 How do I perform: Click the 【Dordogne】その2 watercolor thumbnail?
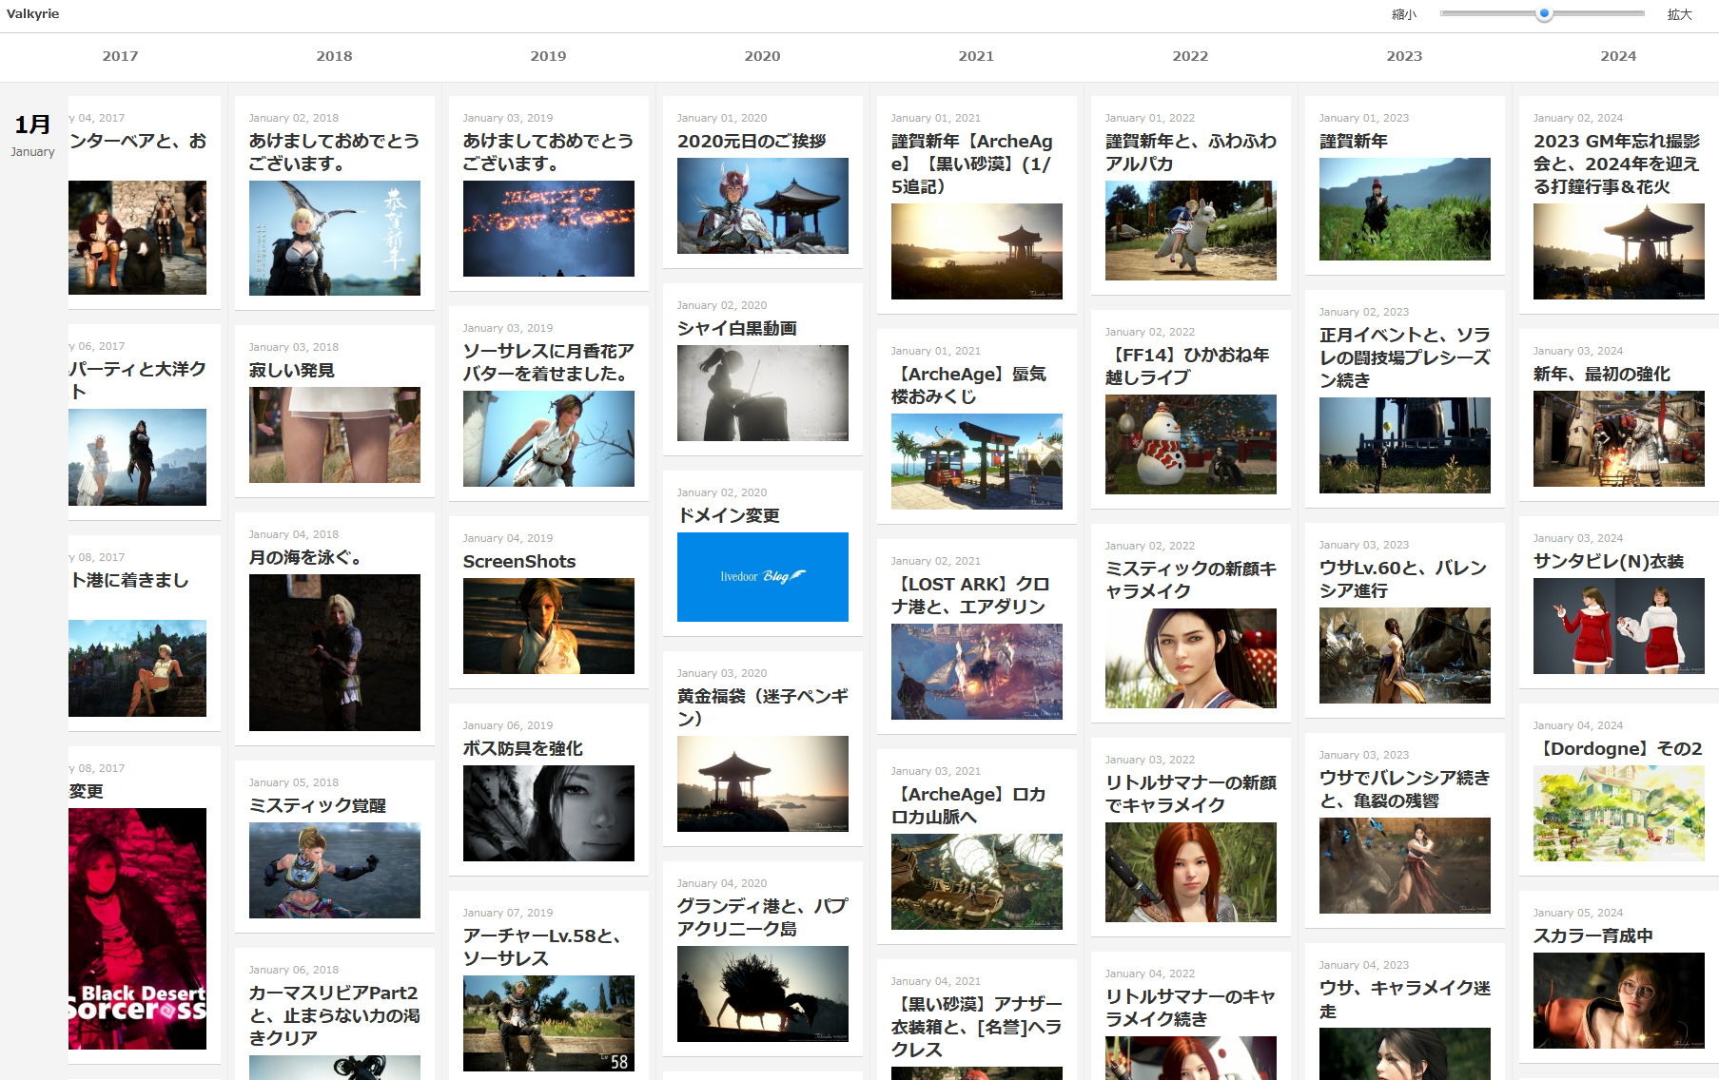pos(1619,813)
